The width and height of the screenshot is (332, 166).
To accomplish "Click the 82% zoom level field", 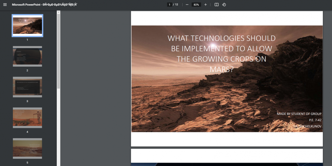I will click(196, 5).
